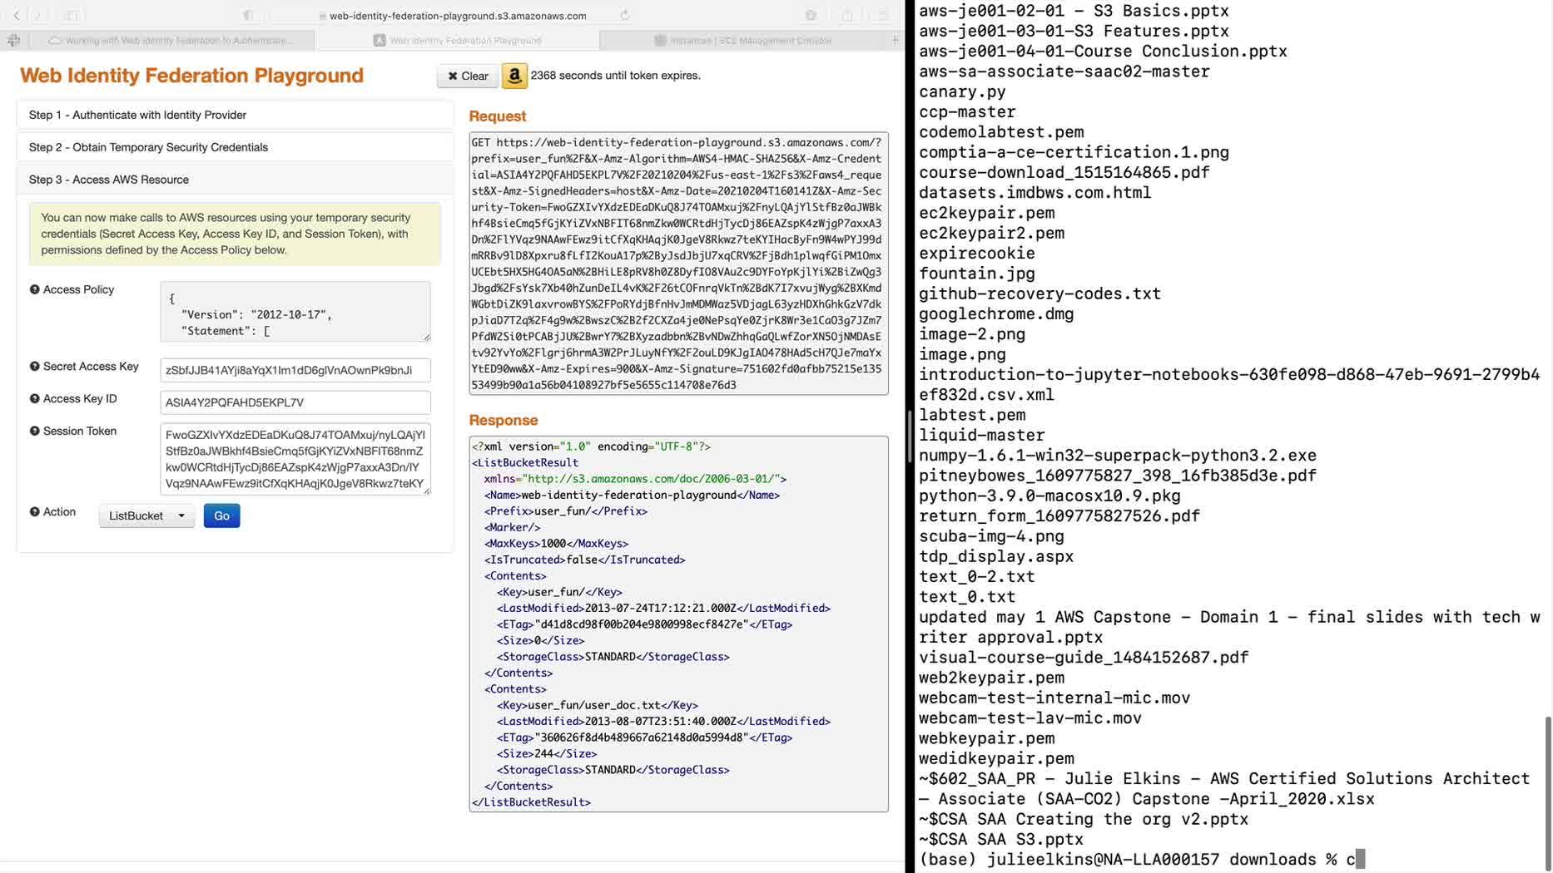
Task: Click canary.py in the Terminal listing
Action: 962,91
